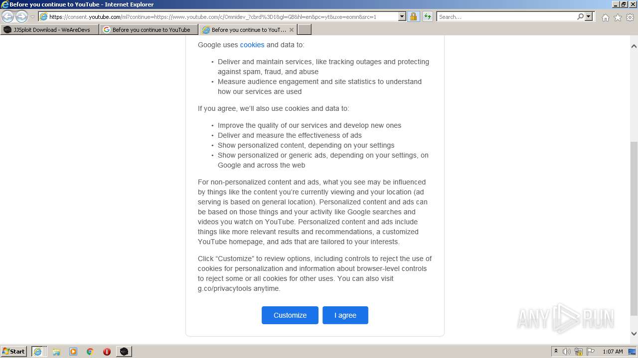Click the Search input box
638x358 pixels.
[506, 16]
